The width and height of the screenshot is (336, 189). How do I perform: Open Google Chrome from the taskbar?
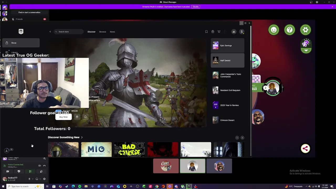(x=157, y=186)
